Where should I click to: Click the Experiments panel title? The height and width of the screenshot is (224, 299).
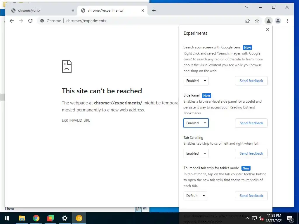pos(195,33)
